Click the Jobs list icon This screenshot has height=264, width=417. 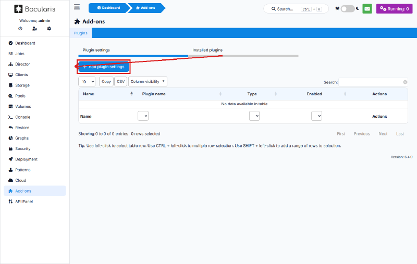pos(10,54)
